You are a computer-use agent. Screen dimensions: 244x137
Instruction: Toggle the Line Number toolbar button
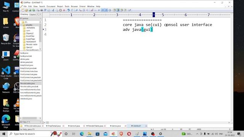click(106, 10)
